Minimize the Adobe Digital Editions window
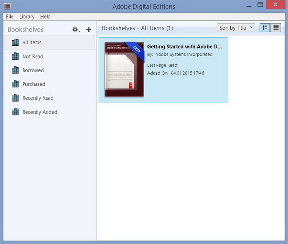 (249, 6)
